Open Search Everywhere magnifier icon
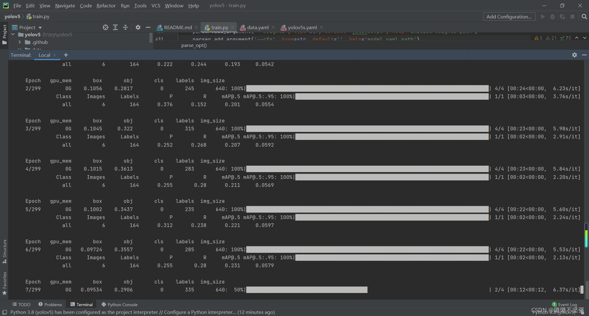The width and height of the screenshot is (589, 316). [584, 17]
